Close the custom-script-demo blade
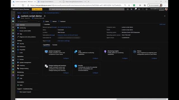This screenshot has width=179, height=100. [165, 16]
